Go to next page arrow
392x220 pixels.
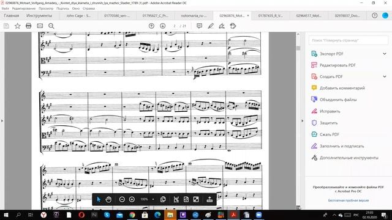(162, 26)
